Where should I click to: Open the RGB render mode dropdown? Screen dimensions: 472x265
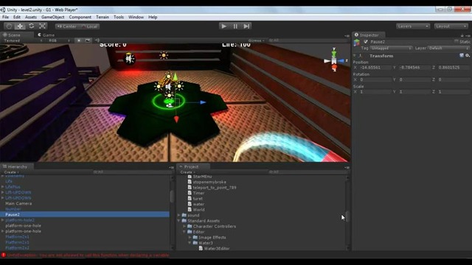coord(59,40)
